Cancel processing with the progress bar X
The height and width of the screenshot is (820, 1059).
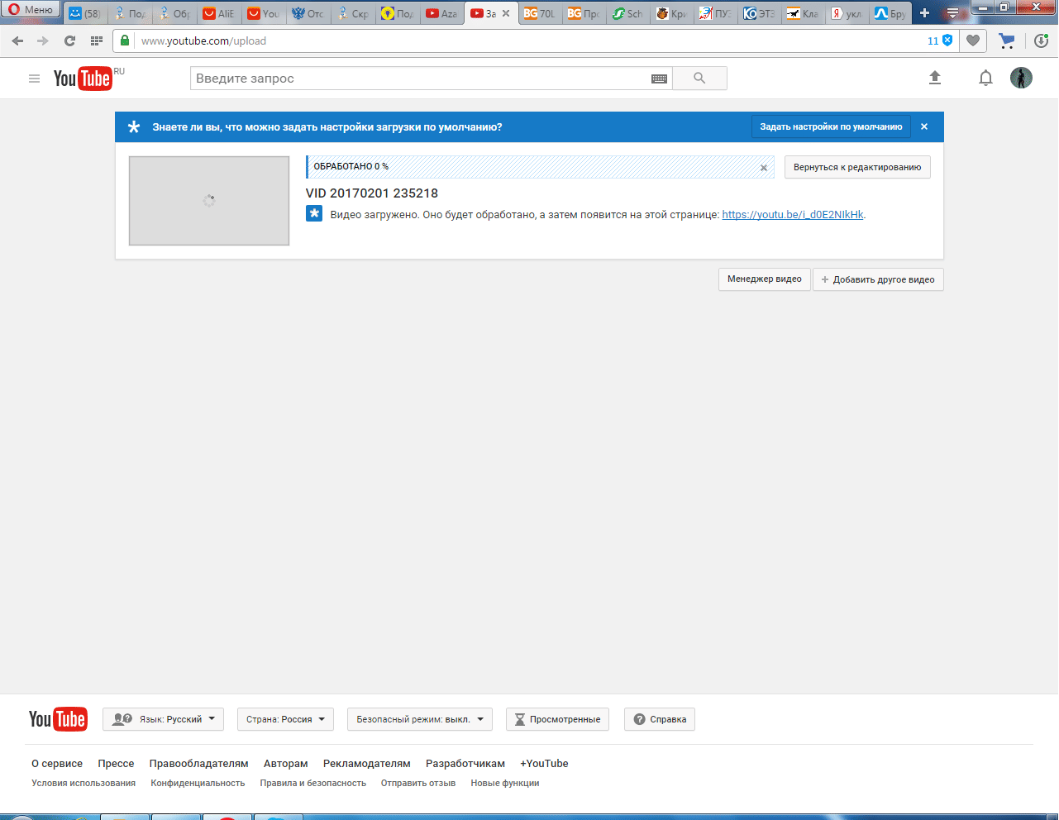coord(764,168)
